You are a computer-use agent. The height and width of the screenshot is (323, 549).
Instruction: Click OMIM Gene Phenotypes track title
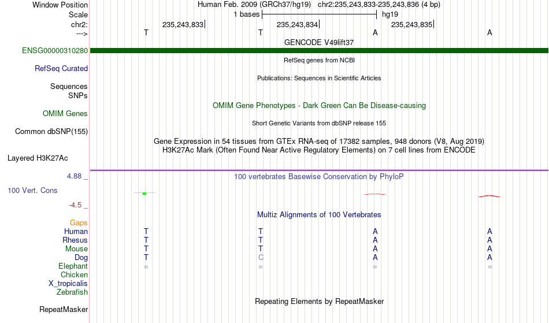[x=319, y=106]
